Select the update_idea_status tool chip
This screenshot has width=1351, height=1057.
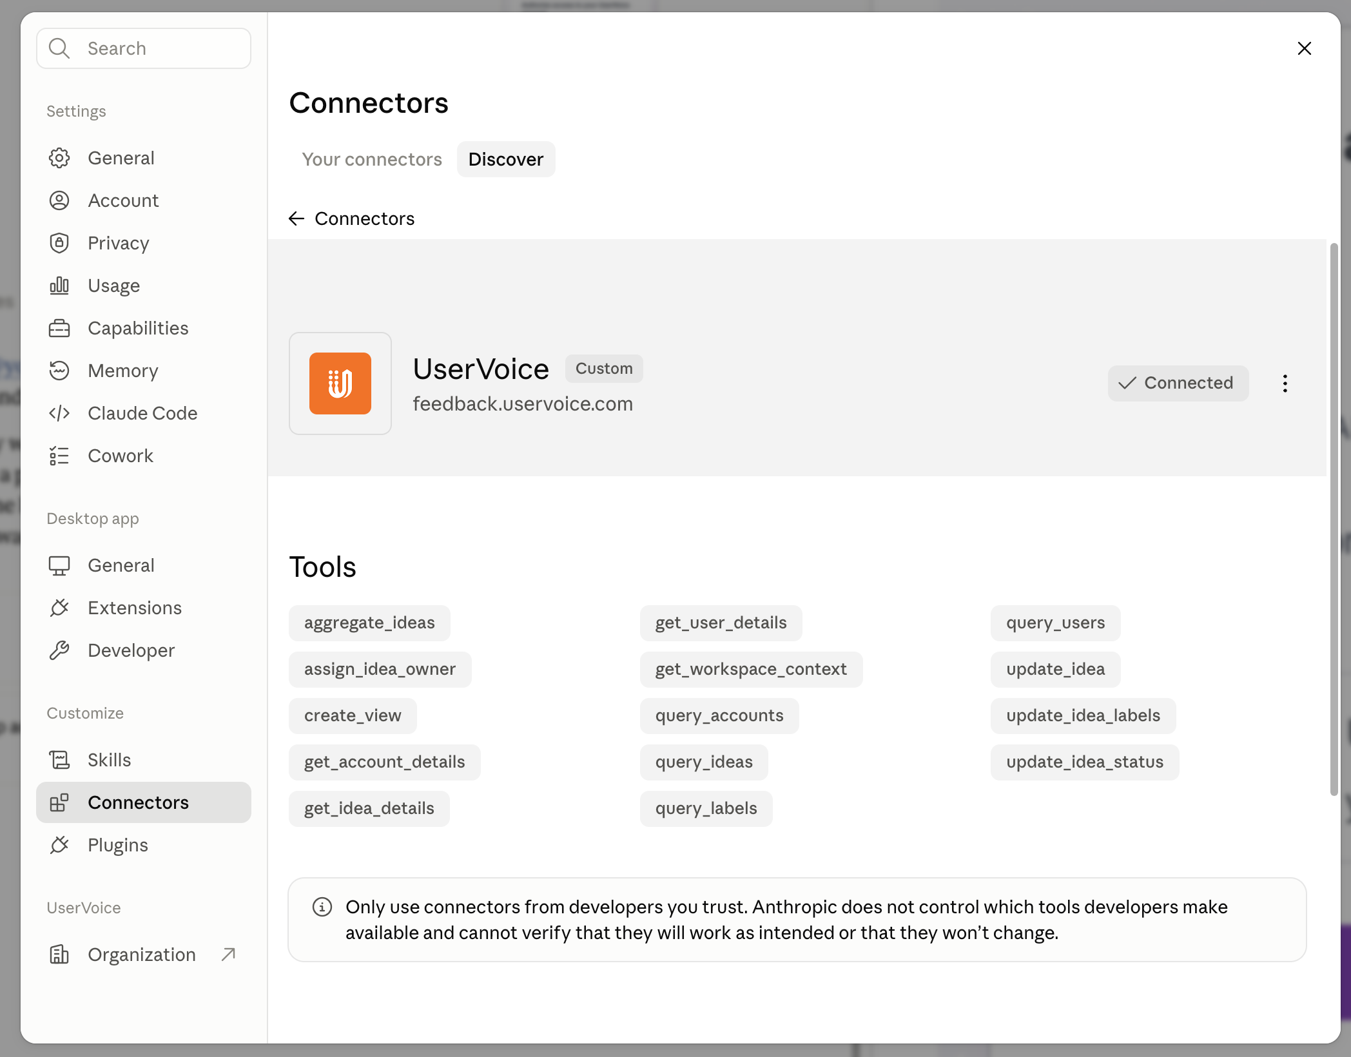click(x=1085, y=762)
